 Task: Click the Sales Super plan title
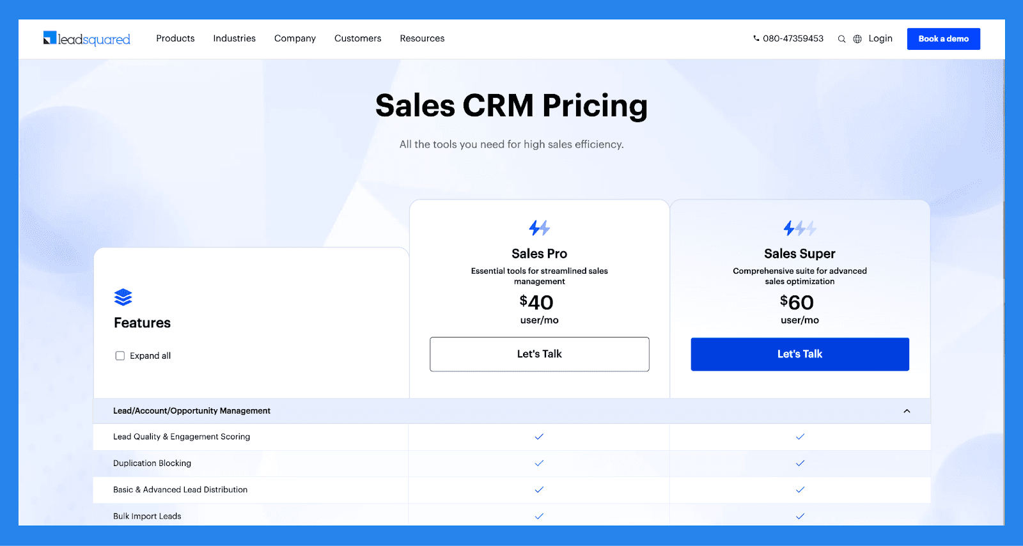click(x=800, y=254)
